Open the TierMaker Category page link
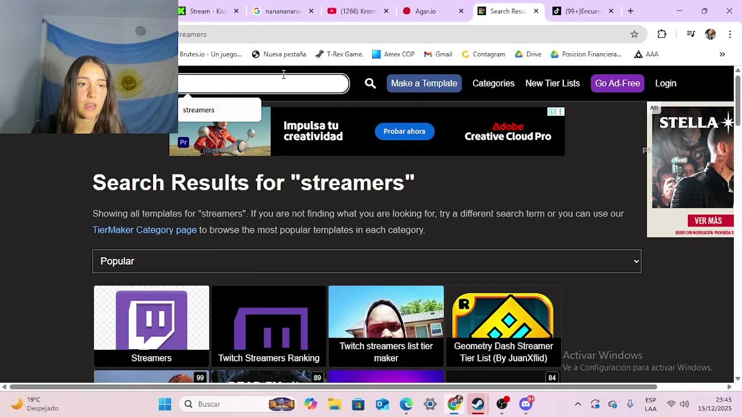The image size is (742, 417). pyautogui.click(x=144, y=230)
